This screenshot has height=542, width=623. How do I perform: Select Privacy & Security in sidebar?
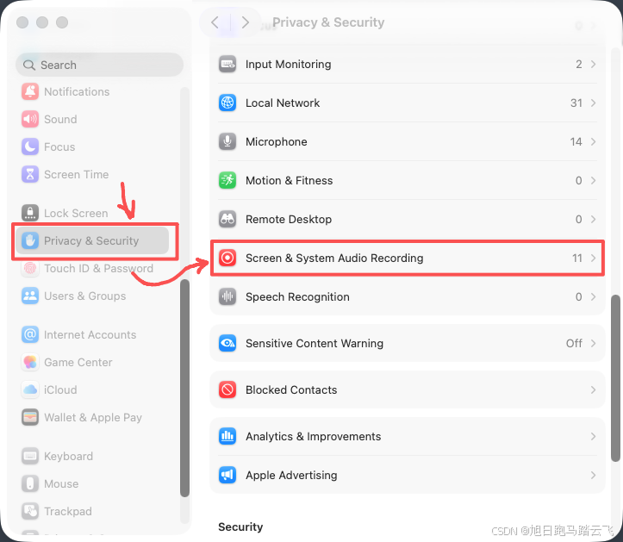[92, 240]
